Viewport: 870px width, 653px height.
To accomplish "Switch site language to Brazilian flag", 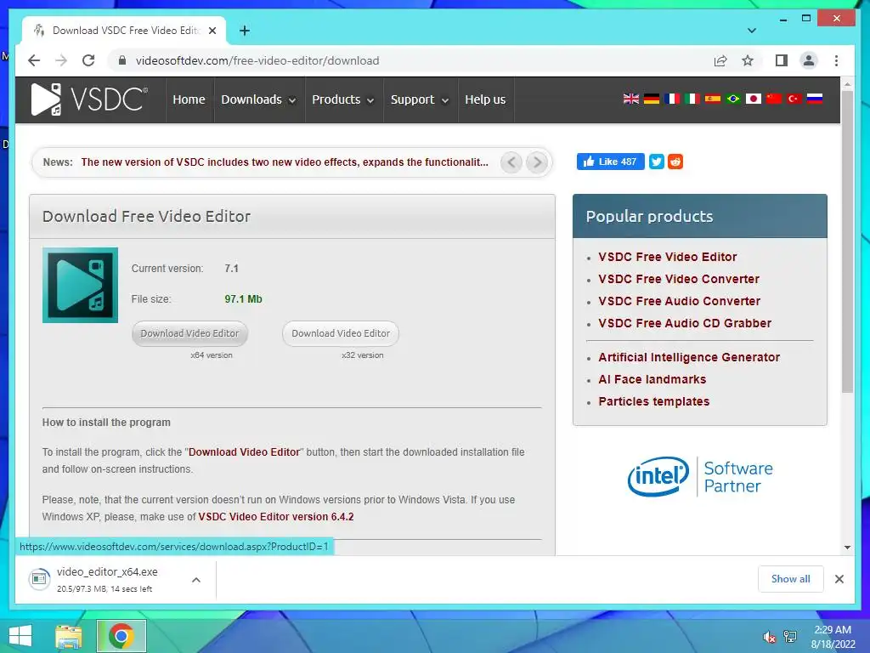I will click(733, 99).
